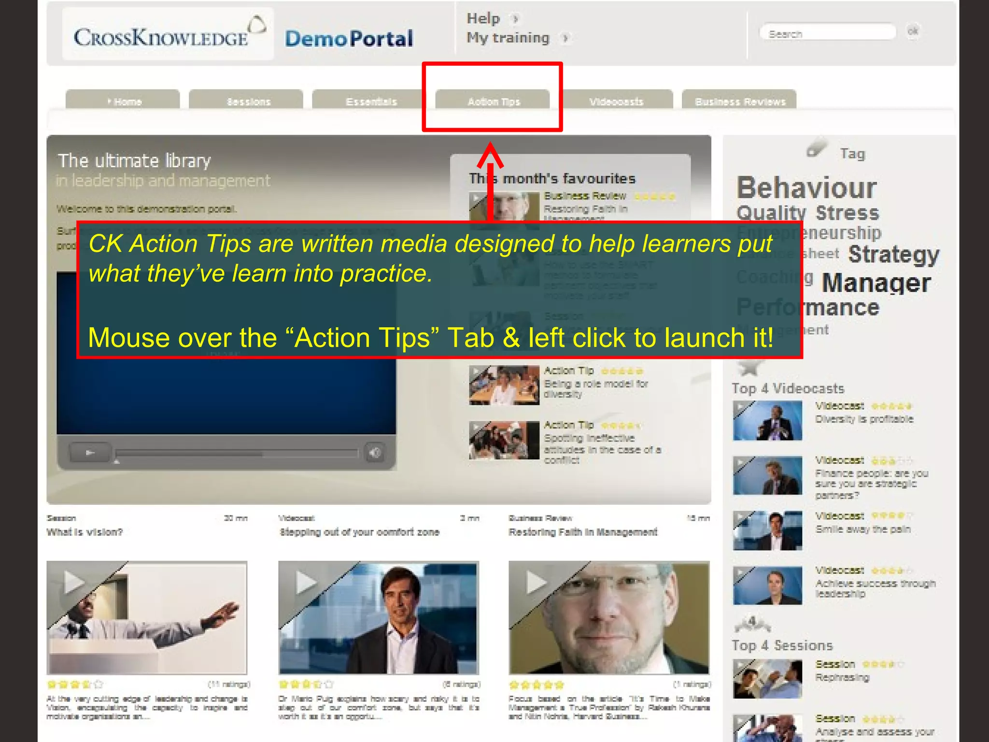Open Action Tip Being a role model thumbnail
Viewport: 989px width, 742px height.
(x=504, y=385)
